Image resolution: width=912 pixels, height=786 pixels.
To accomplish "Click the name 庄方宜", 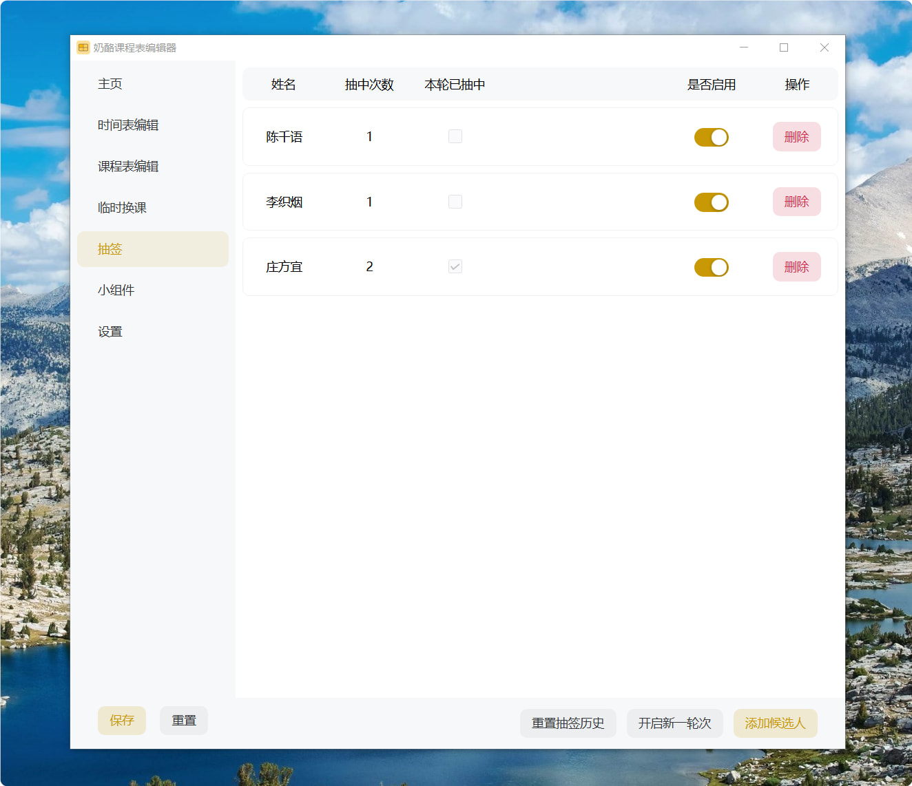I will (x=284, y=267).
